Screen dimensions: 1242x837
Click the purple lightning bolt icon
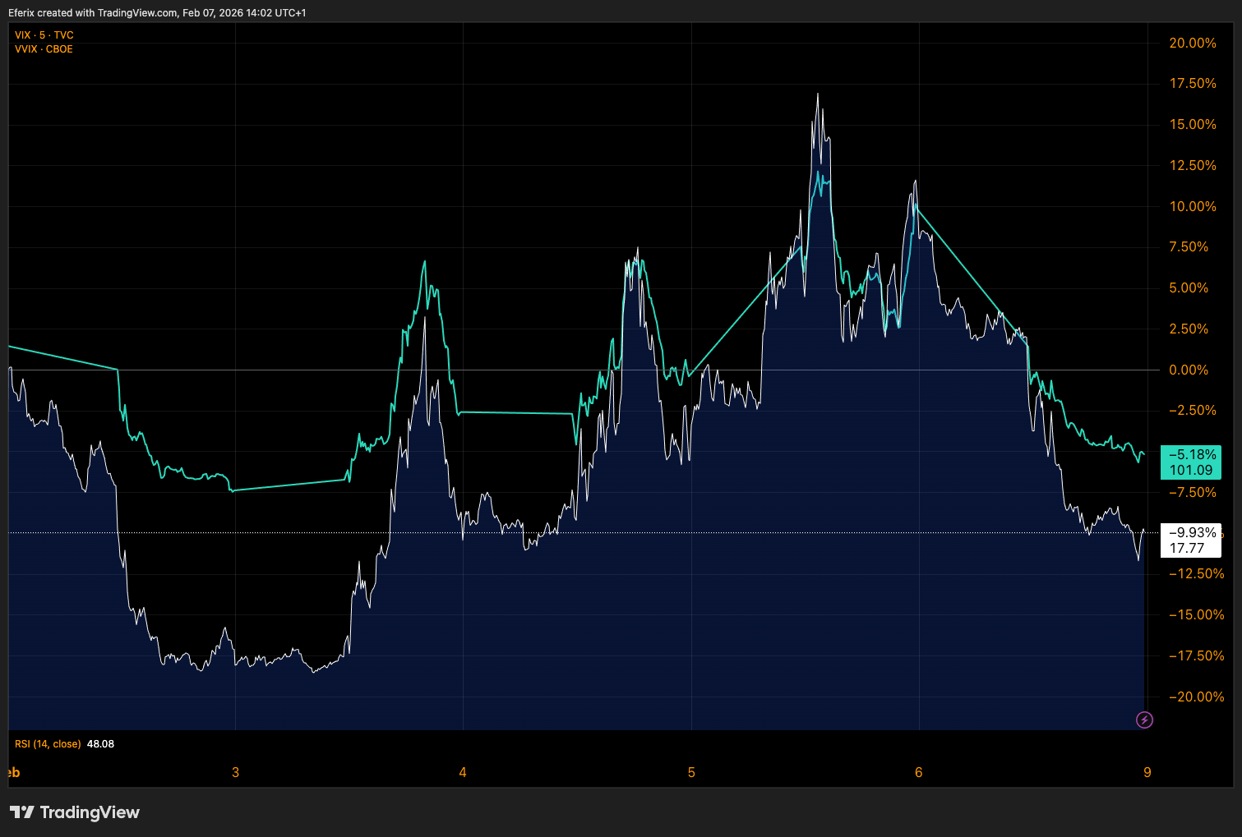(1144, 720)
